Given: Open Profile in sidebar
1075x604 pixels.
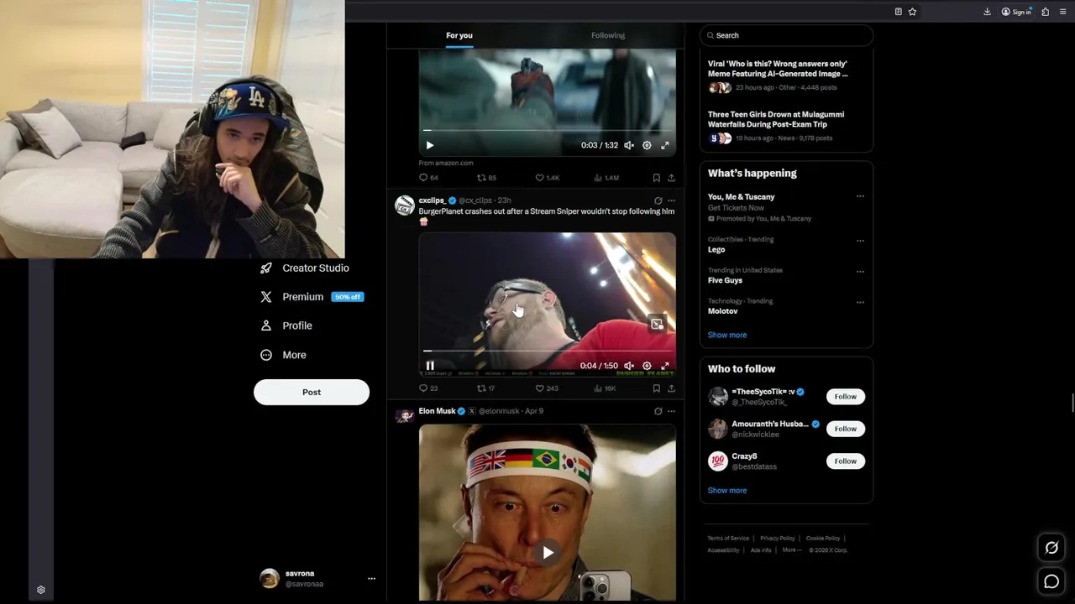Looking at the screenshot, I should [286, 325].
